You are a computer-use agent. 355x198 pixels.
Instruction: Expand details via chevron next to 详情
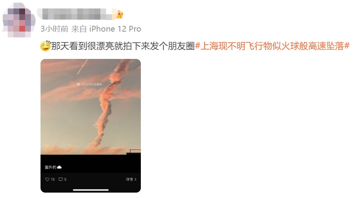(x=135, y=179)
